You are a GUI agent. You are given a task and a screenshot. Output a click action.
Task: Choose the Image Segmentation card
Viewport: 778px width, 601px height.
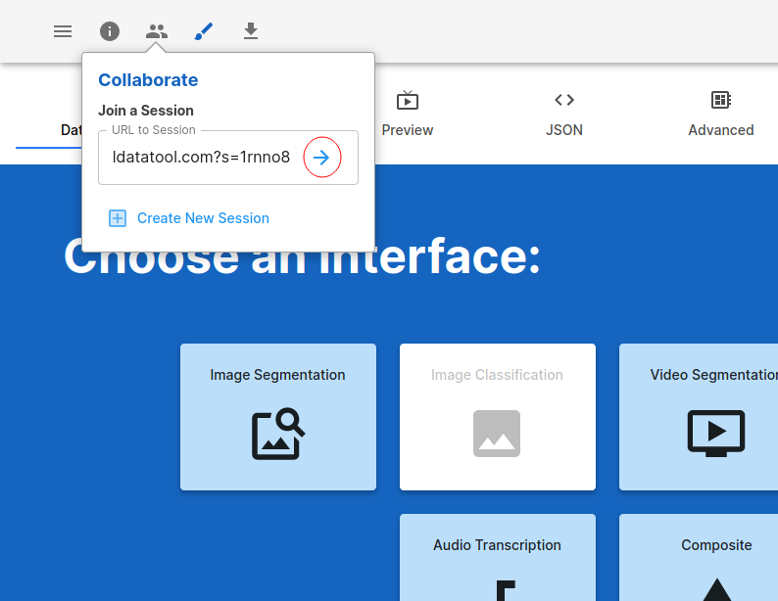coord(278,417)
